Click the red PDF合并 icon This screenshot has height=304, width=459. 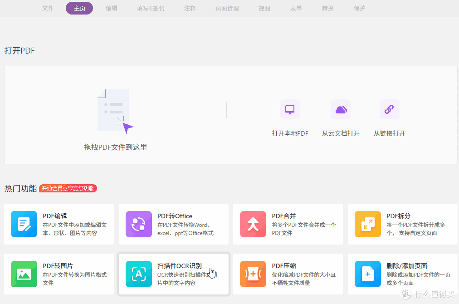click(253, 224)
